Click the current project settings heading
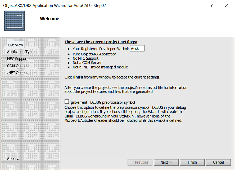This screenshot has width=235, height=170. 101,42
